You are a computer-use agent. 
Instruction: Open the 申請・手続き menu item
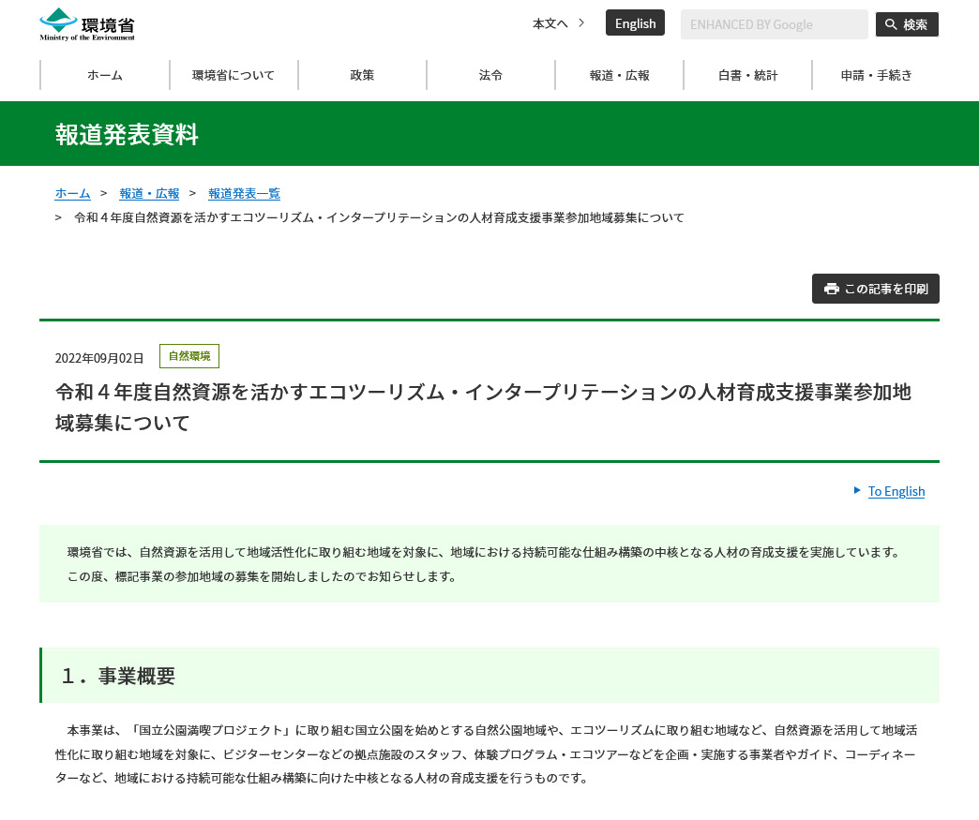click(x=876, y=75)
